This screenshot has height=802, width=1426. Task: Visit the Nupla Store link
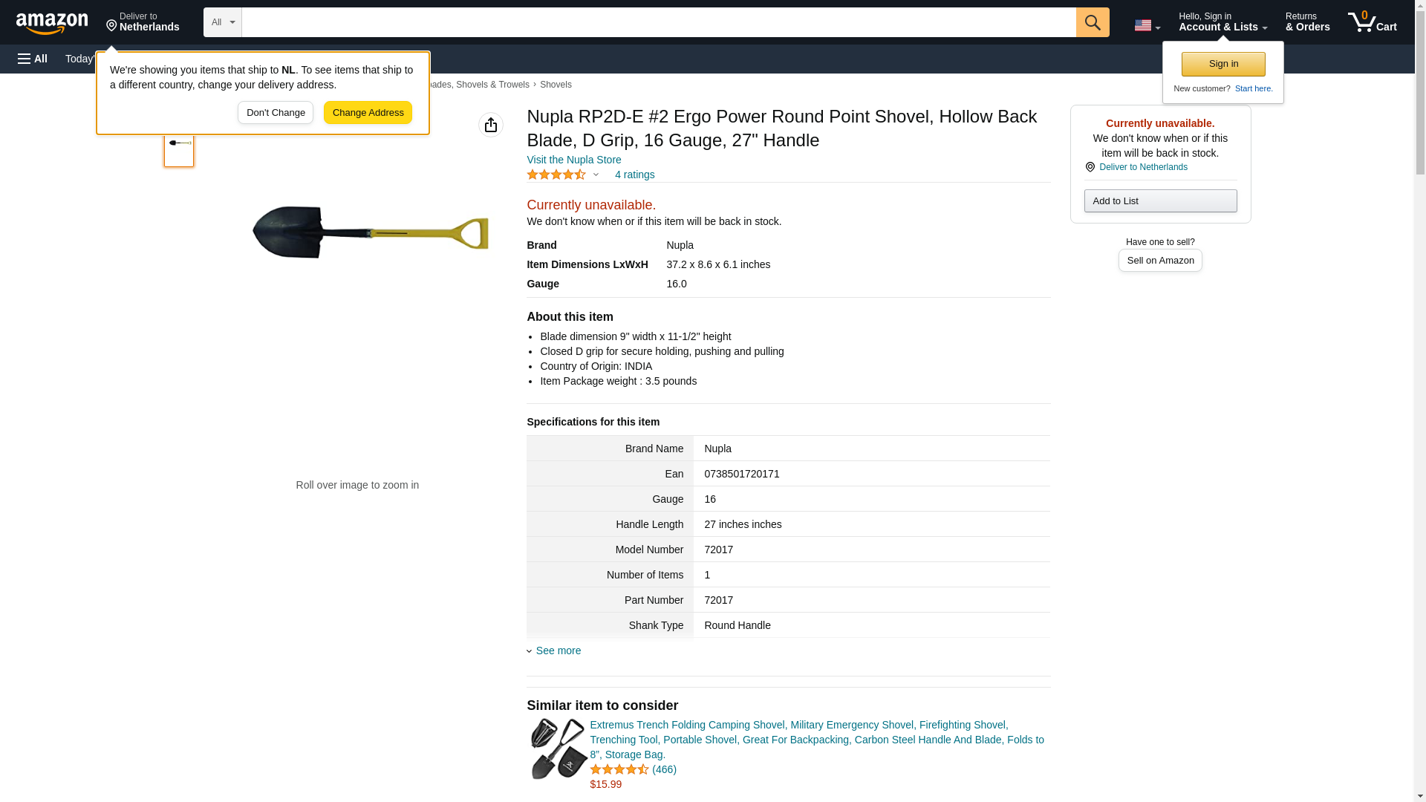573,160
